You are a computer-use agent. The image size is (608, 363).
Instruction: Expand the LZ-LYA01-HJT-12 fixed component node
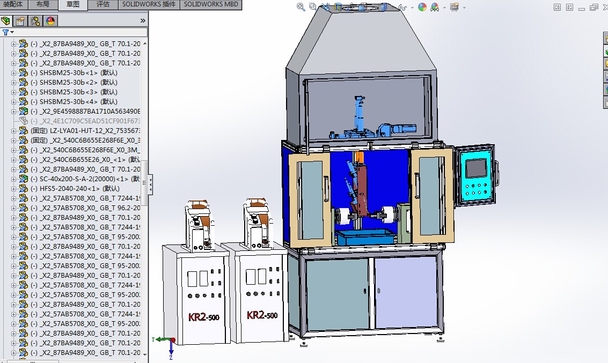(x=13, y=131)
